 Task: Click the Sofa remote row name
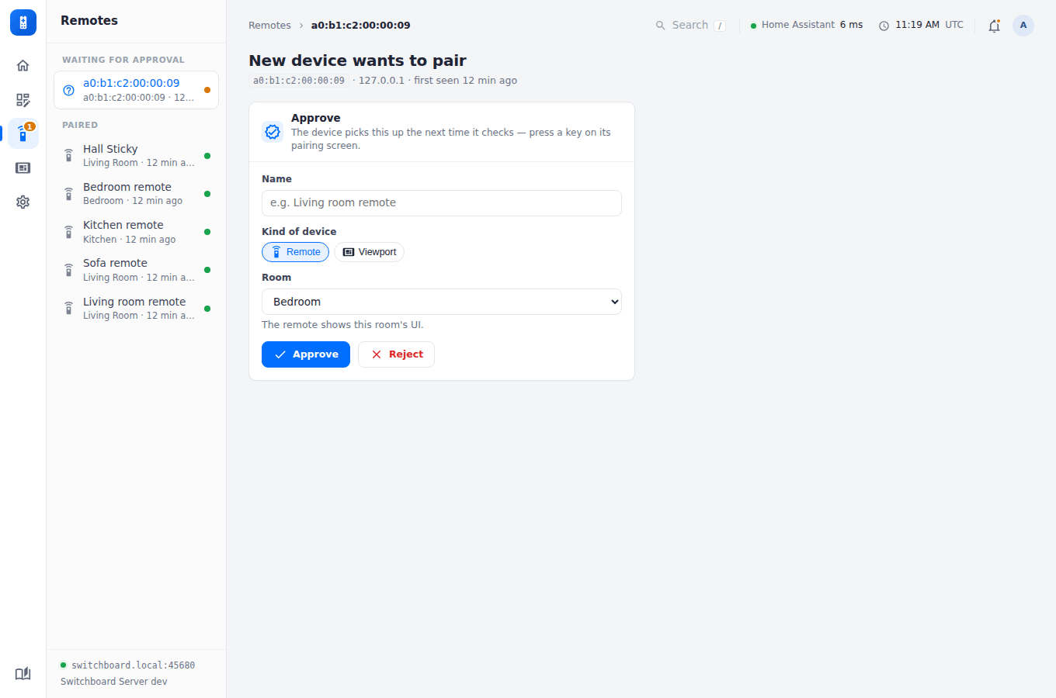pos(115,263)
